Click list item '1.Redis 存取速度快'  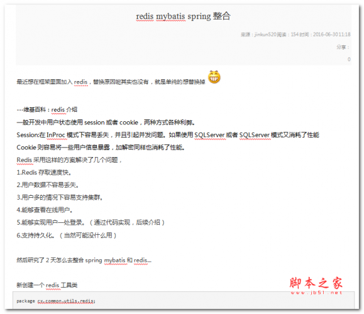pyautogui.click(x=44, y=172)
